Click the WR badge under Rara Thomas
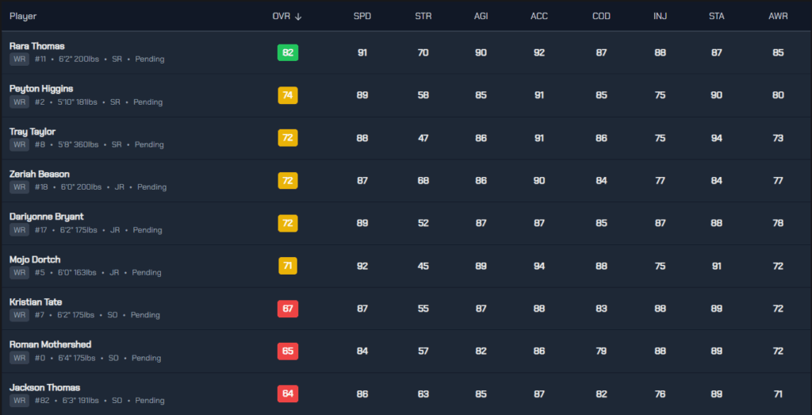The width and height of the screenshot is (812, 415). click(19, 60)
